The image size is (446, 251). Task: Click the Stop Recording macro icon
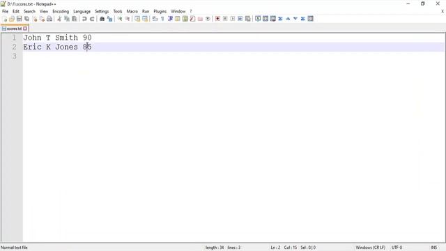pos(225,19)
